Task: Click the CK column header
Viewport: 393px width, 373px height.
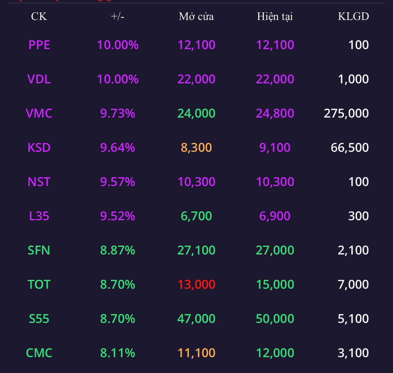Action: pos(39,17)
